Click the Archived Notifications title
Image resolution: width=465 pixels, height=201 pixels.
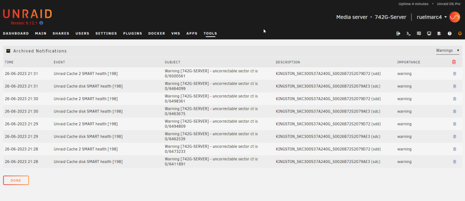pos(40,51)
